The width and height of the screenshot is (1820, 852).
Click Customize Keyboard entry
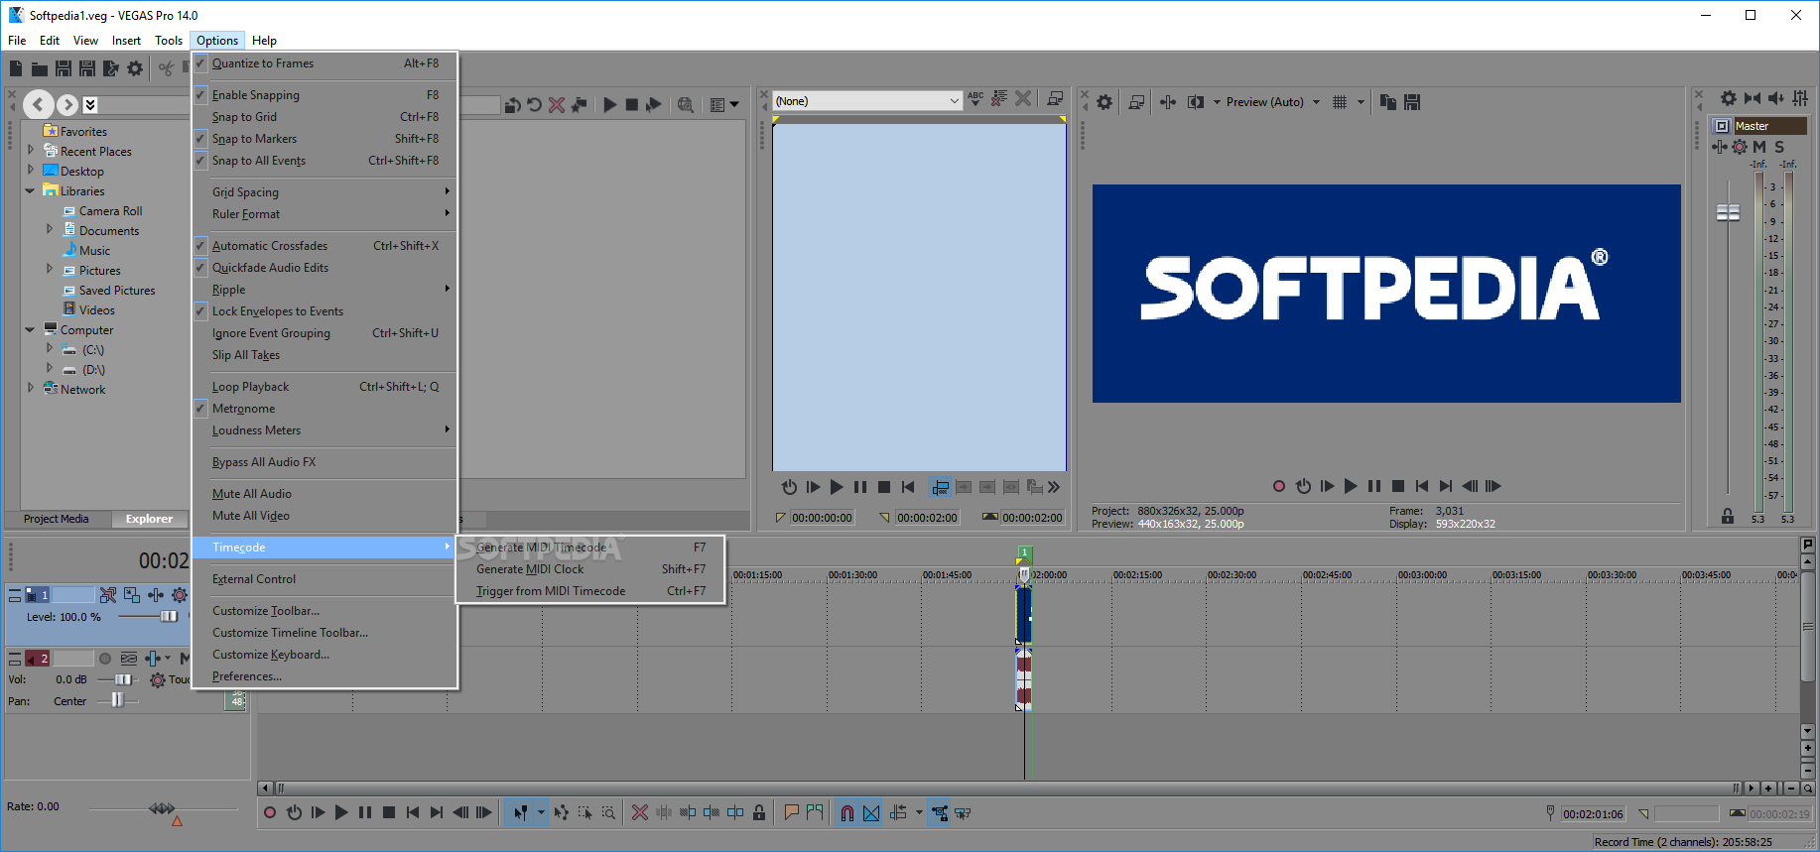325,655
